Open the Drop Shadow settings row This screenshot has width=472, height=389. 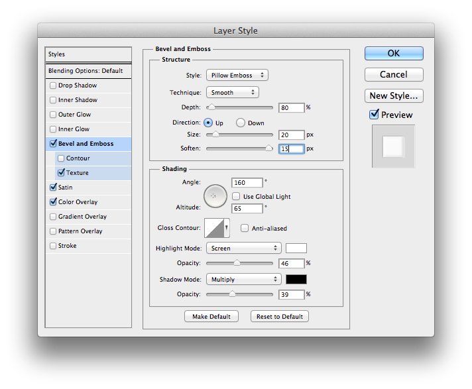pyautogui.click(x=89, y=85)
